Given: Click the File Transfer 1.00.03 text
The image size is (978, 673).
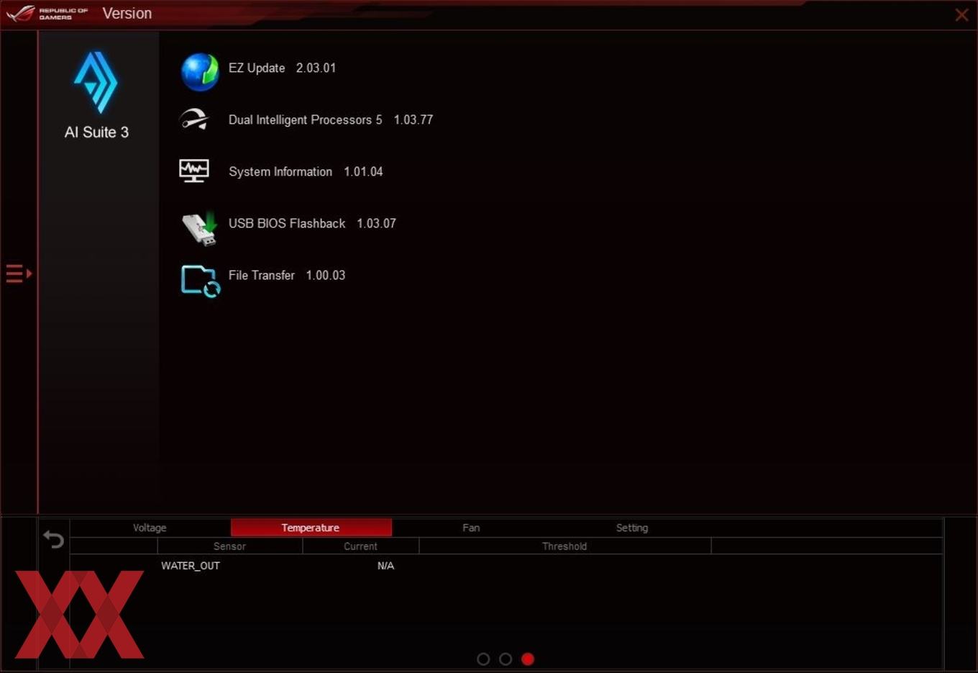Looking at the screenshot, I should [x=287, y=275].
